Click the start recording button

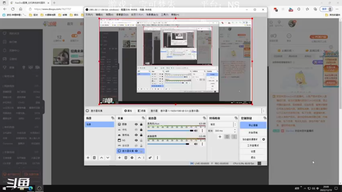pyautogui.click(x=253, y=133)
